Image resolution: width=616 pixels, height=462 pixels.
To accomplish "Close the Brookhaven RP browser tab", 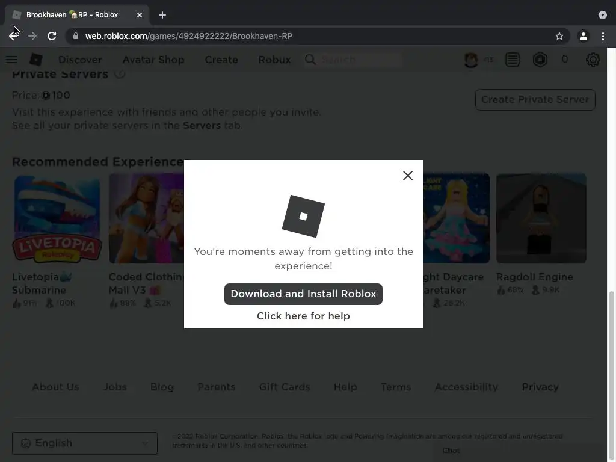I will [x=140, y=15].
